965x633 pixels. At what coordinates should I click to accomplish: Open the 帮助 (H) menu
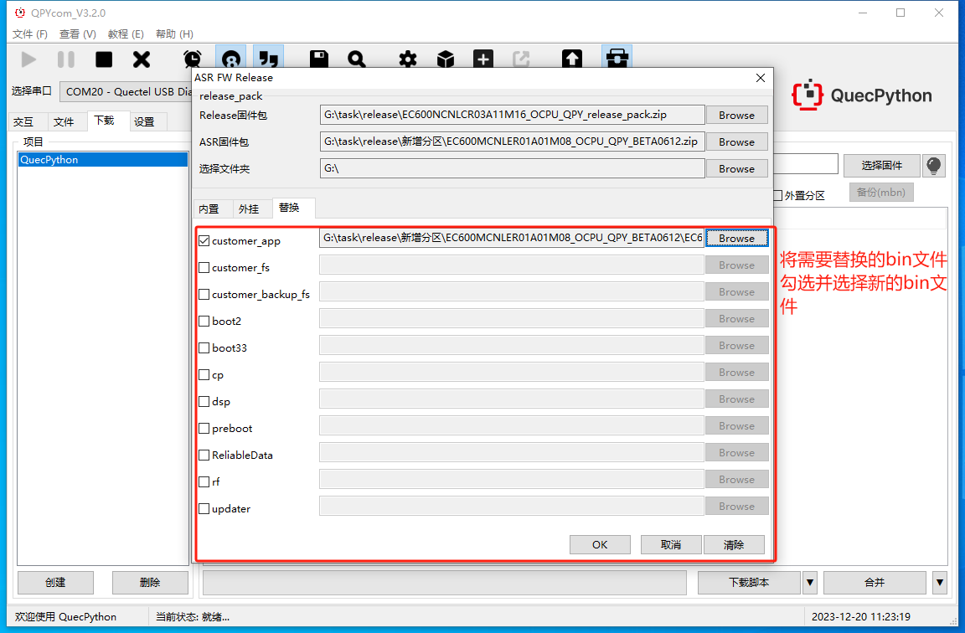click(174, 33)
